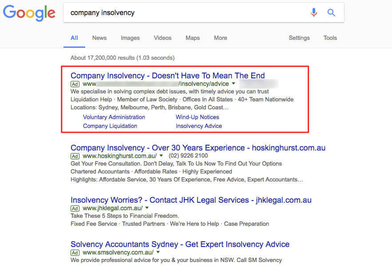This screenshot has width=392, height=270.
Task: Open the Voluntary Administration sitelink
Action: click(114, 117)
